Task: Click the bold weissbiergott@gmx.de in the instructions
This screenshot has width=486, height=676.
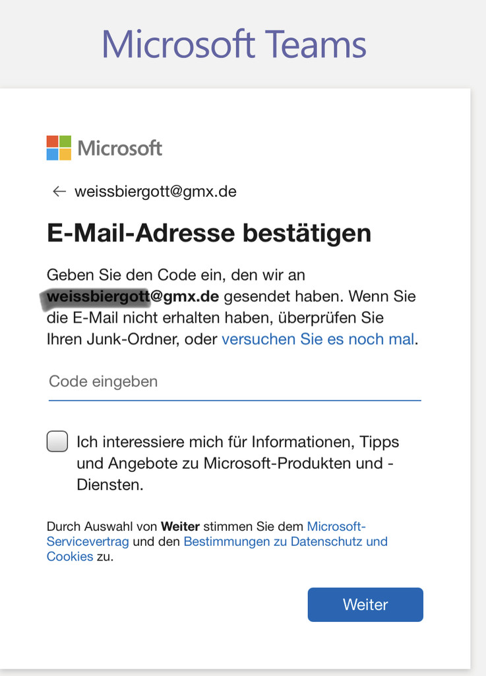Action: coord(133,296)
